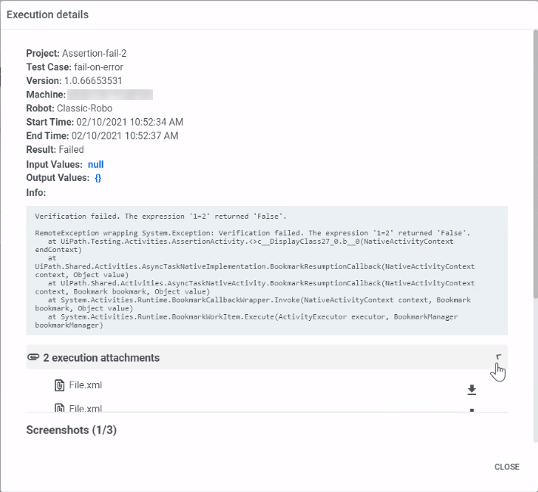The width and height of the screenshot is (538, 492).
Task: Expand the Screenshots (1/3) section
Action: tap(71, 430)
